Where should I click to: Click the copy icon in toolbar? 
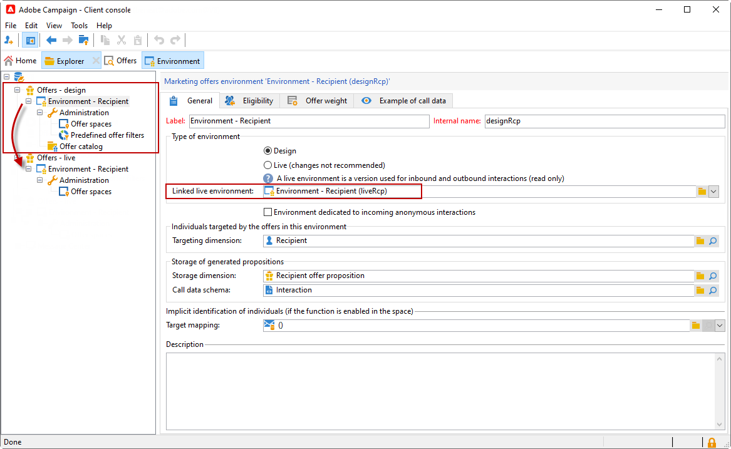tap(105, 40)
